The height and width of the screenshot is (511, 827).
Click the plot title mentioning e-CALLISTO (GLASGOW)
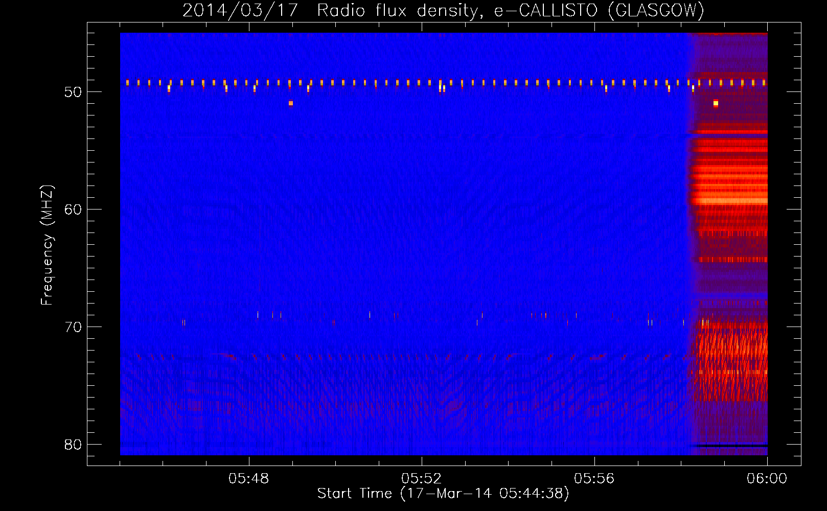tap(443, 10)
